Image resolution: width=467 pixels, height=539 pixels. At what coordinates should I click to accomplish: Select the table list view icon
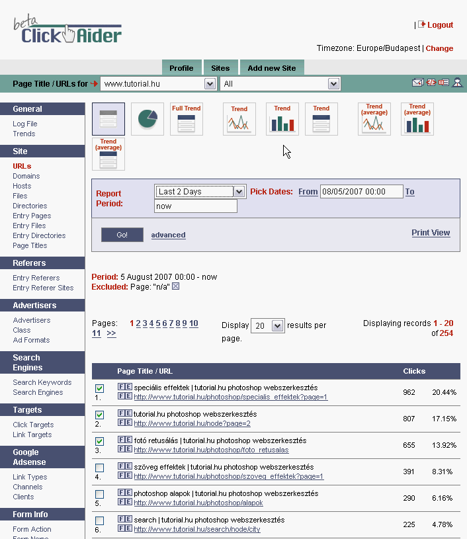tap(108, 119)
